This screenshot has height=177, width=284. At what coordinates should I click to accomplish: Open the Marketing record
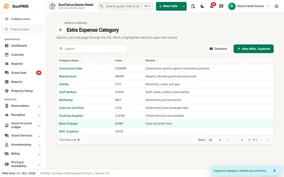[x=65, y=100]
